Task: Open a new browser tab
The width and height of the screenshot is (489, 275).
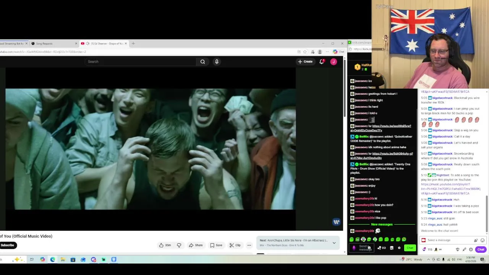Action: (x=133, y=44)
